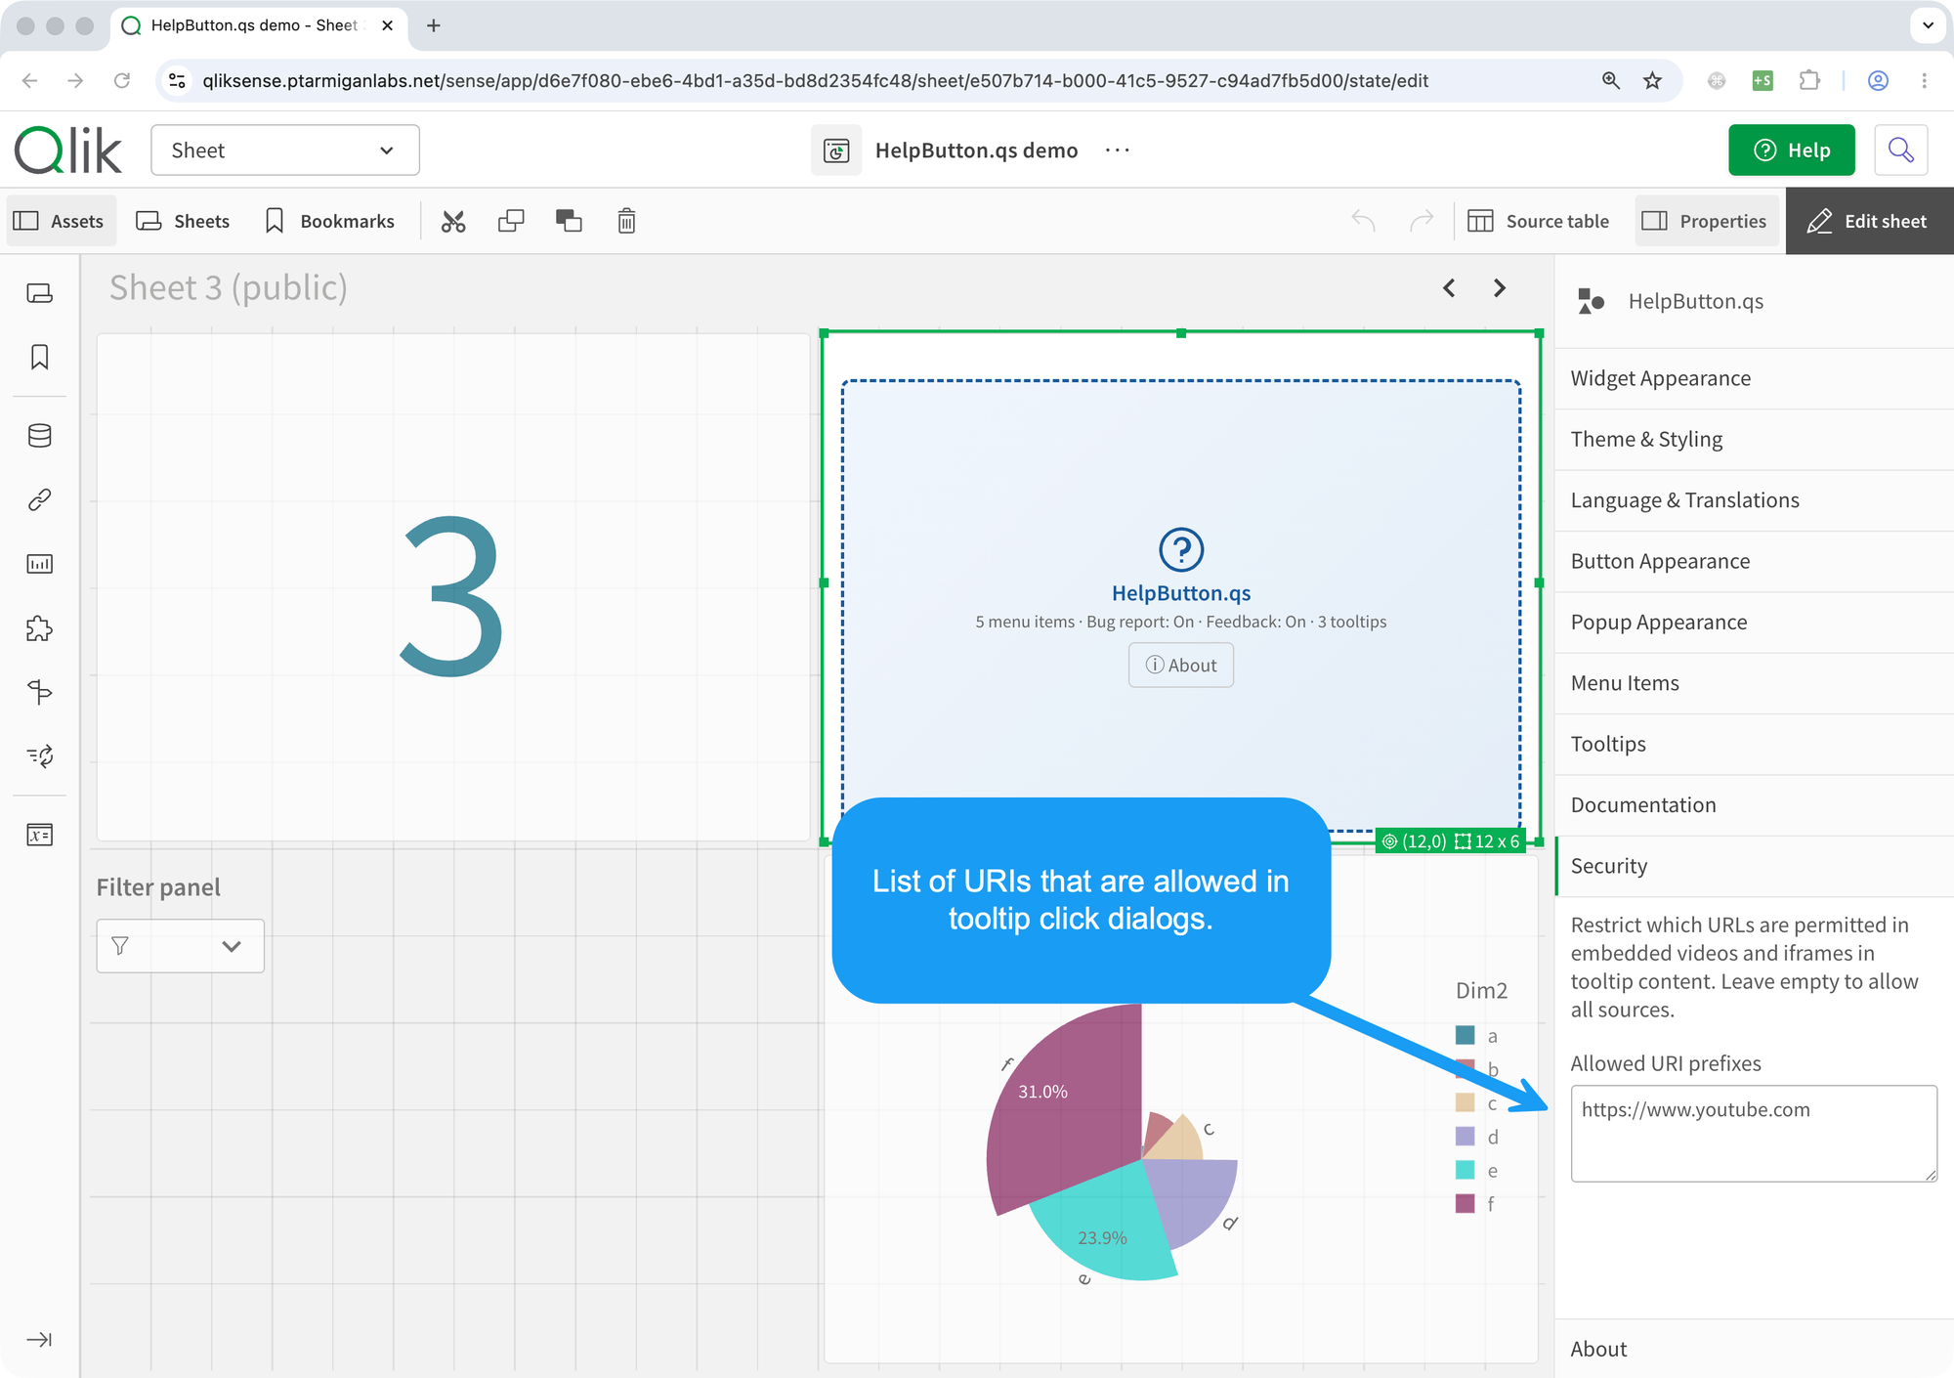Viewport: 1954px width, 1378px height.
Task: Expand the Documentation section
Action: pyautogui.click(x=1755, y=805)
